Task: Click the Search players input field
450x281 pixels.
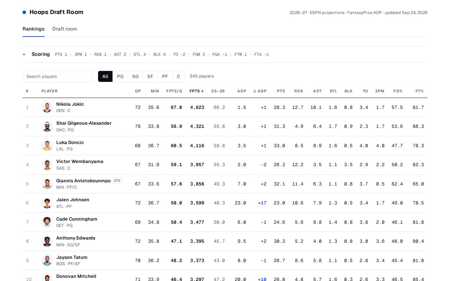Action: click(58, 76)
